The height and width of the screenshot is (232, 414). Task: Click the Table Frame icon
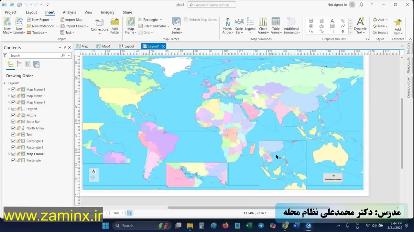tap(276, 23)
